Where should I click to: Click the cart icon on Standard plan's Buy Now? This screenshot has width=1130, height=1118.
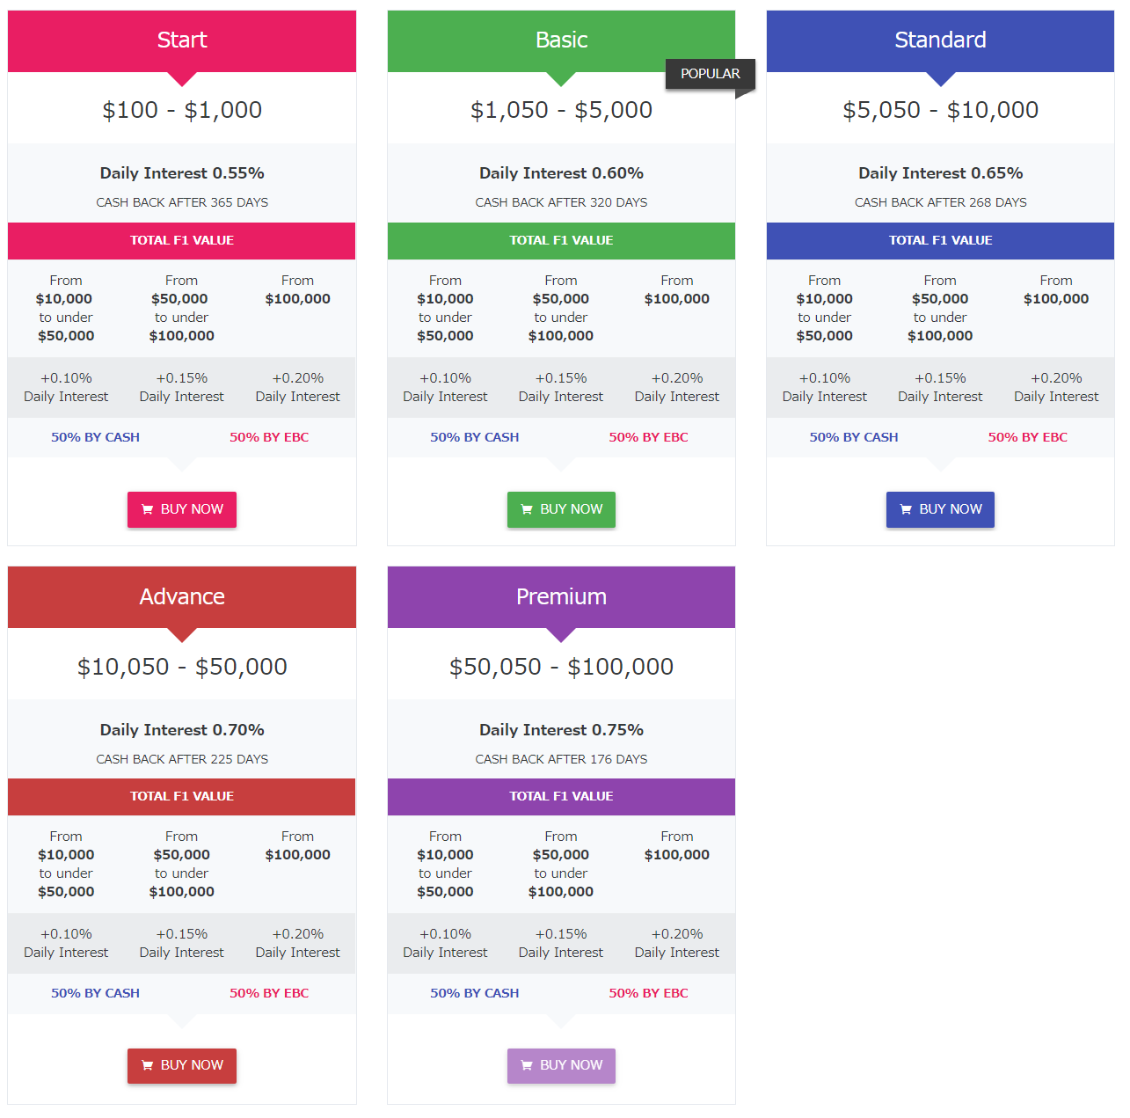point(906,509)
